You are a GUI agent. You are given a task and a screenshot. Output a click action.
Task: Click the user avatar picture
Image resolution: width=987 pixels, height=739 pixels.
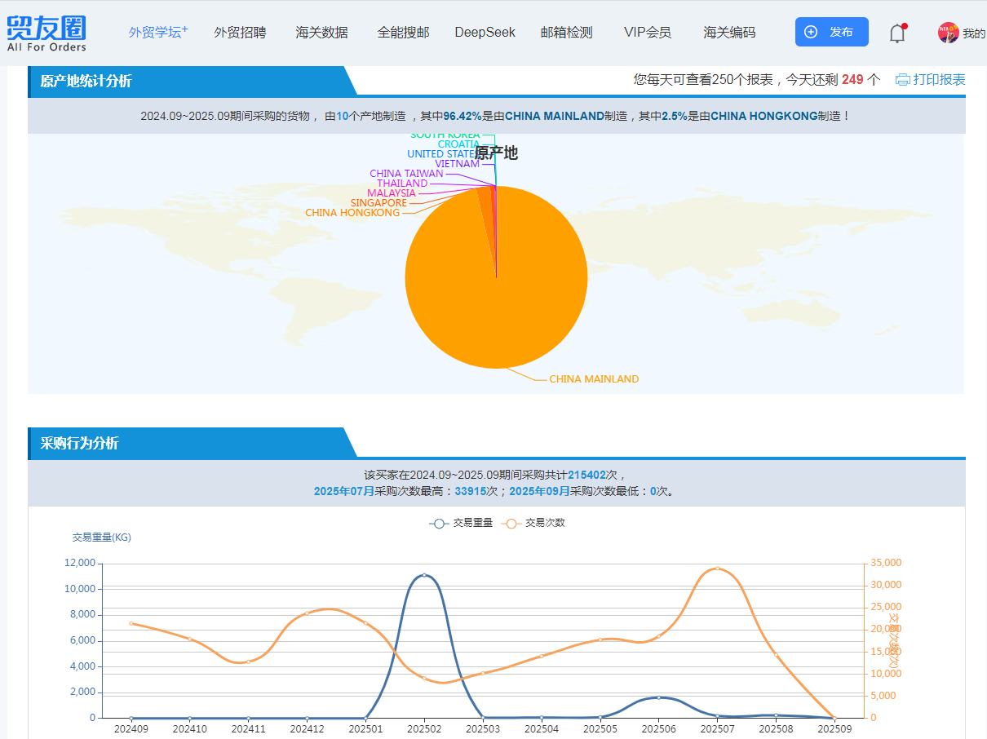click(x=948, y=33)
